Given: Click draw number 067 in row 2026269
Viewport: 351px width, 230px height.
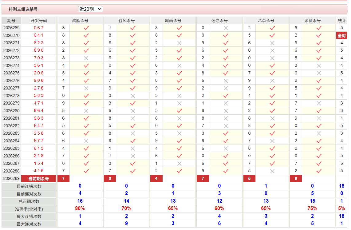Looking at the screenshot, I should (x=39, y=28).
